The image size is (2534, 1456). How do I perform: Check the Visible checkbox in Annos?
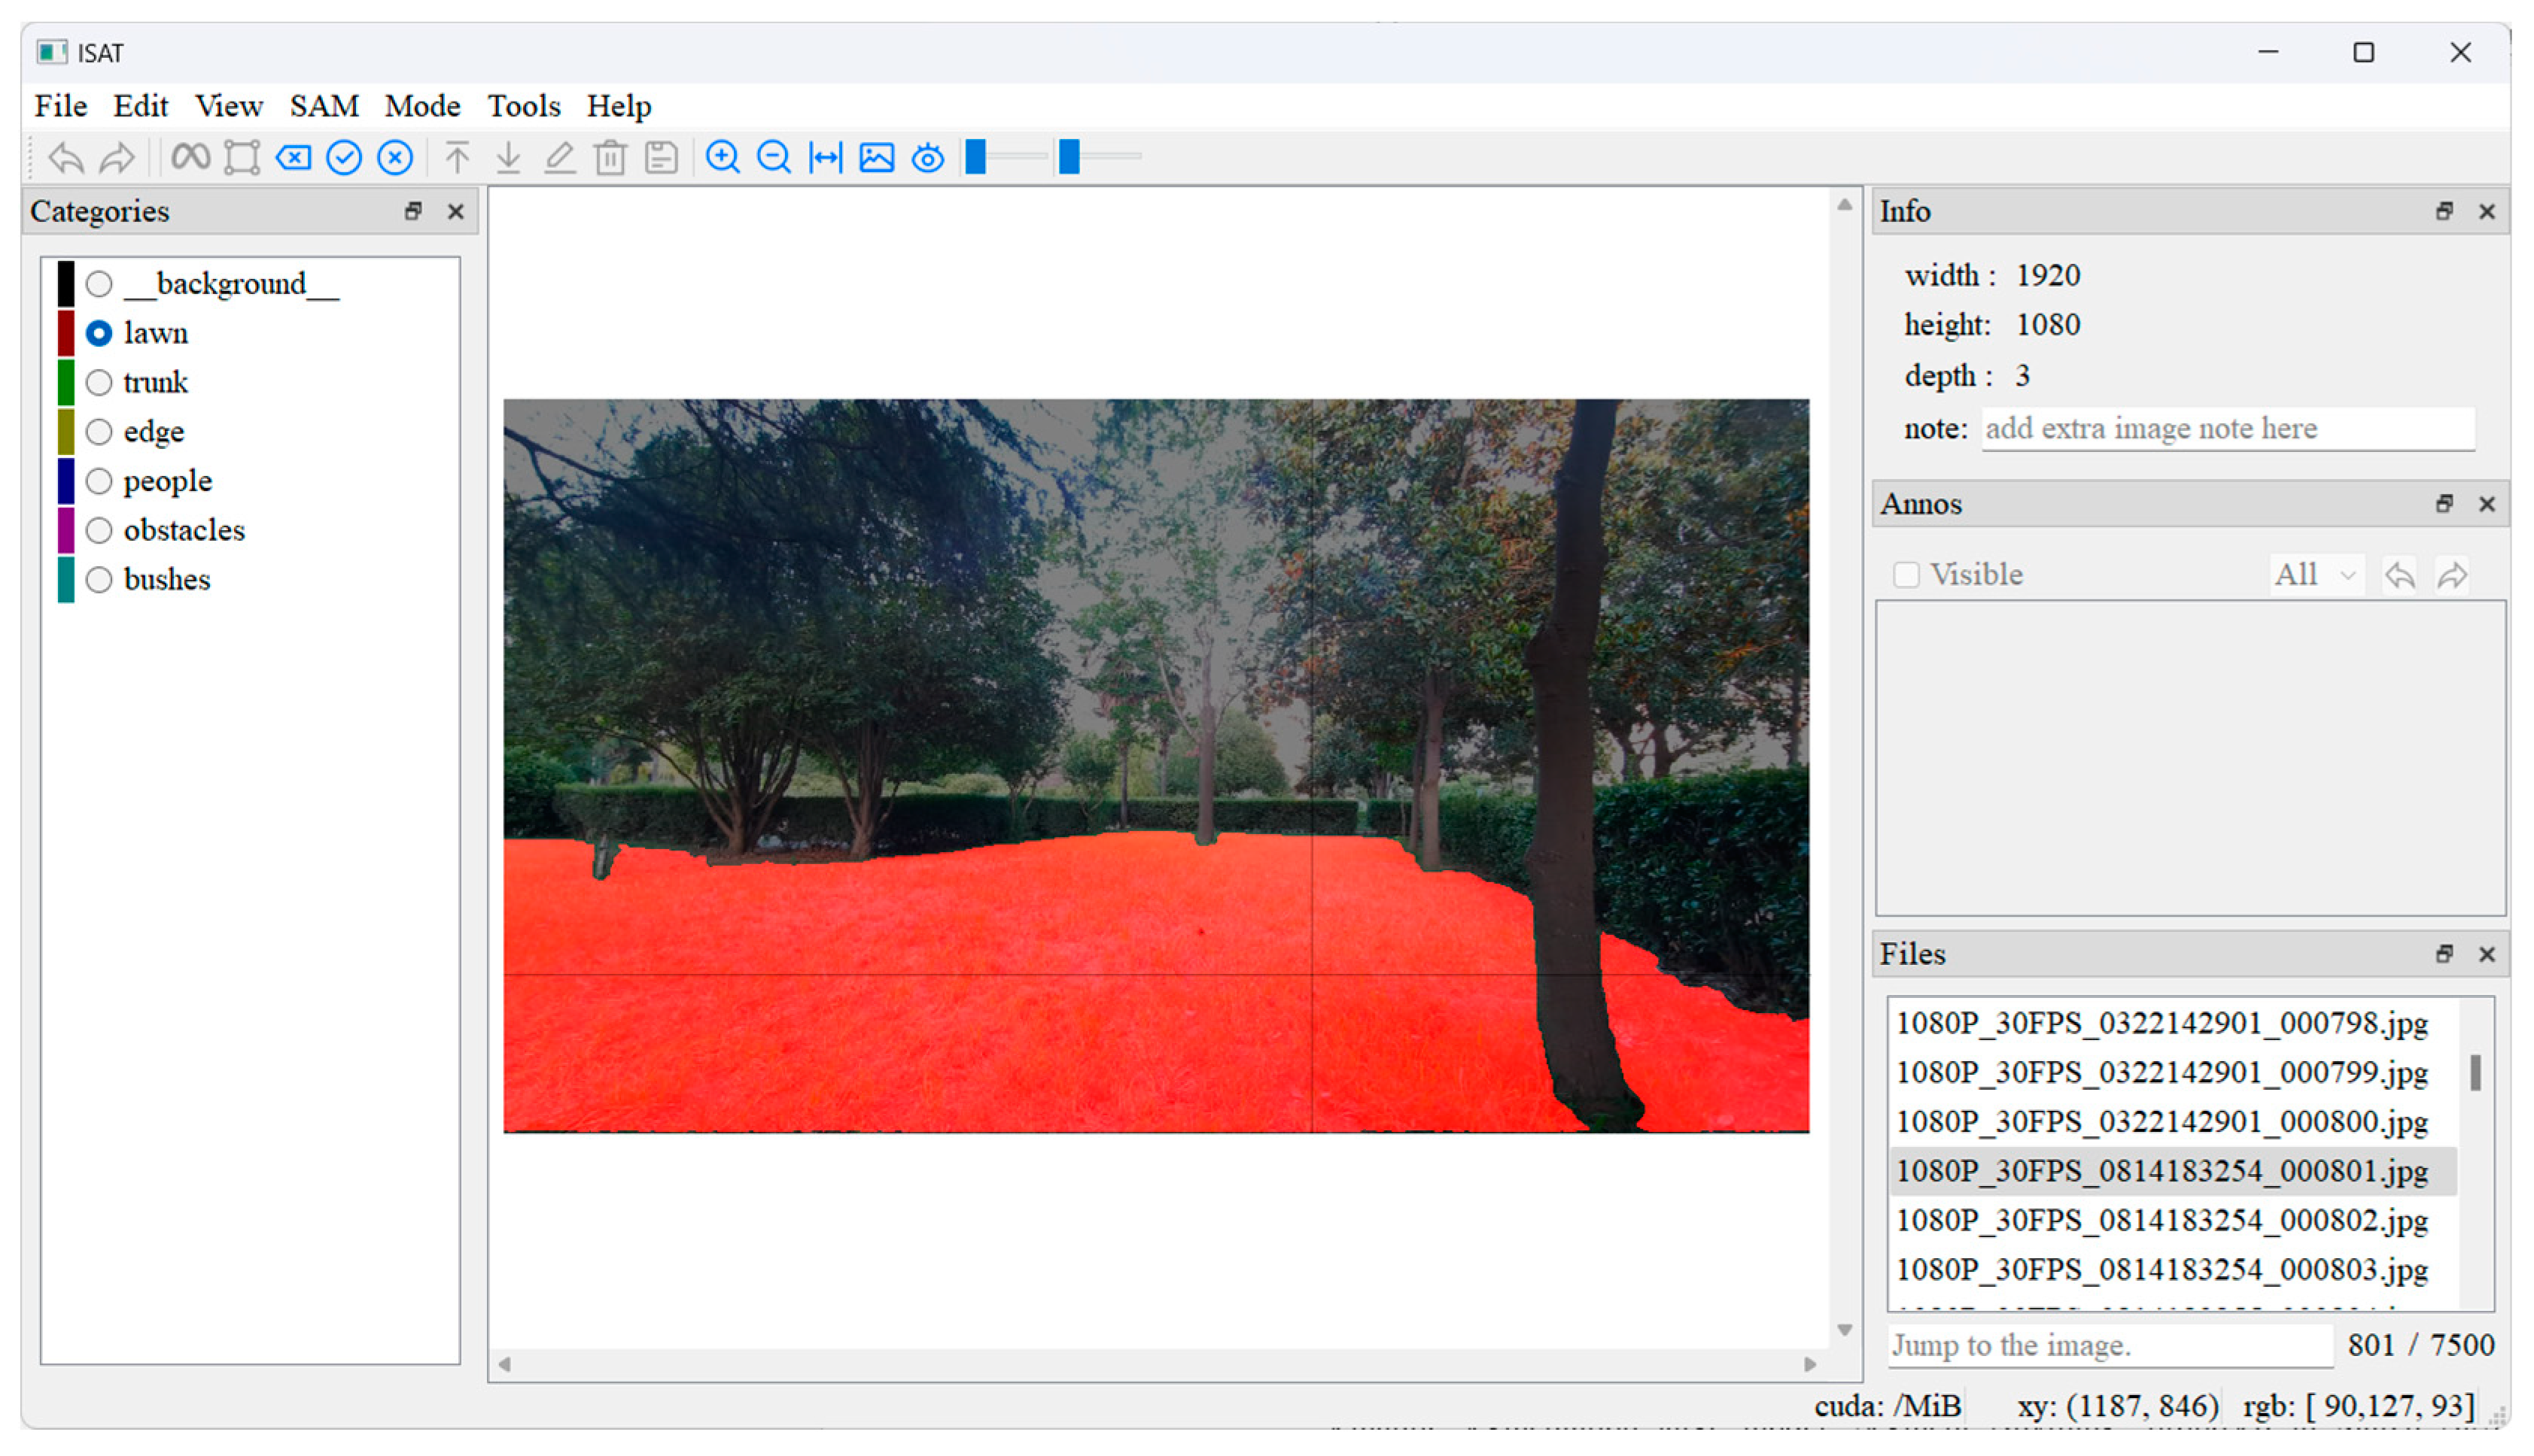point(1906,575)
